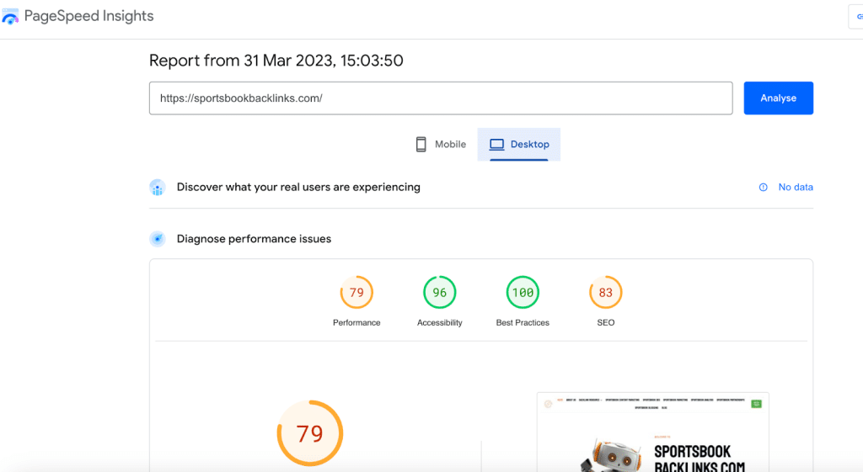Viewport: 863px width, 472px height.
Task: Click the PageSpeed Insights logo icon
Action: click(11, 17)
